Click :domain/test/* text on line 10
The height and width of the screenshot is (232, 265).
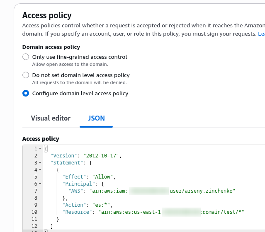point(222,212)
